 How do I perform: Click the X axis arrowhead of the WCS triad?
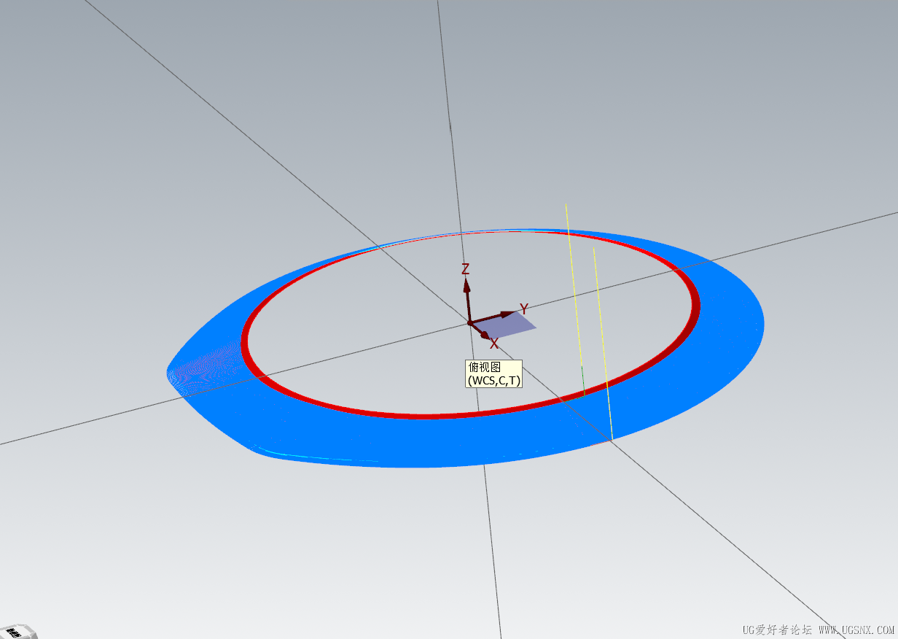tap(487, 335)
